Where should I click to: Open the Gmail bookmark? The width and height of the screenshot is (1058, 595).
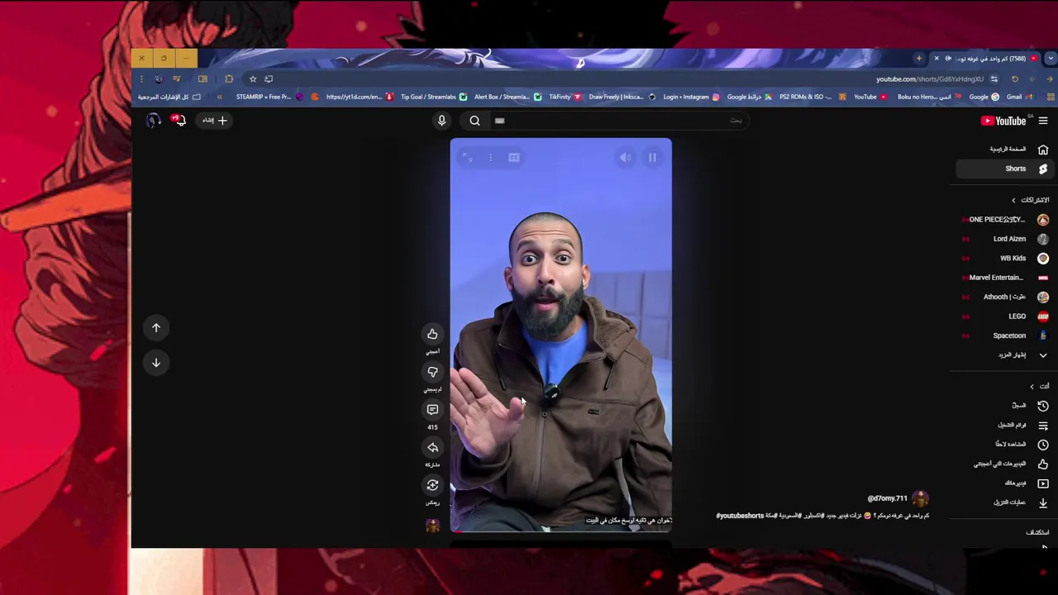[x=1019, y=97]
